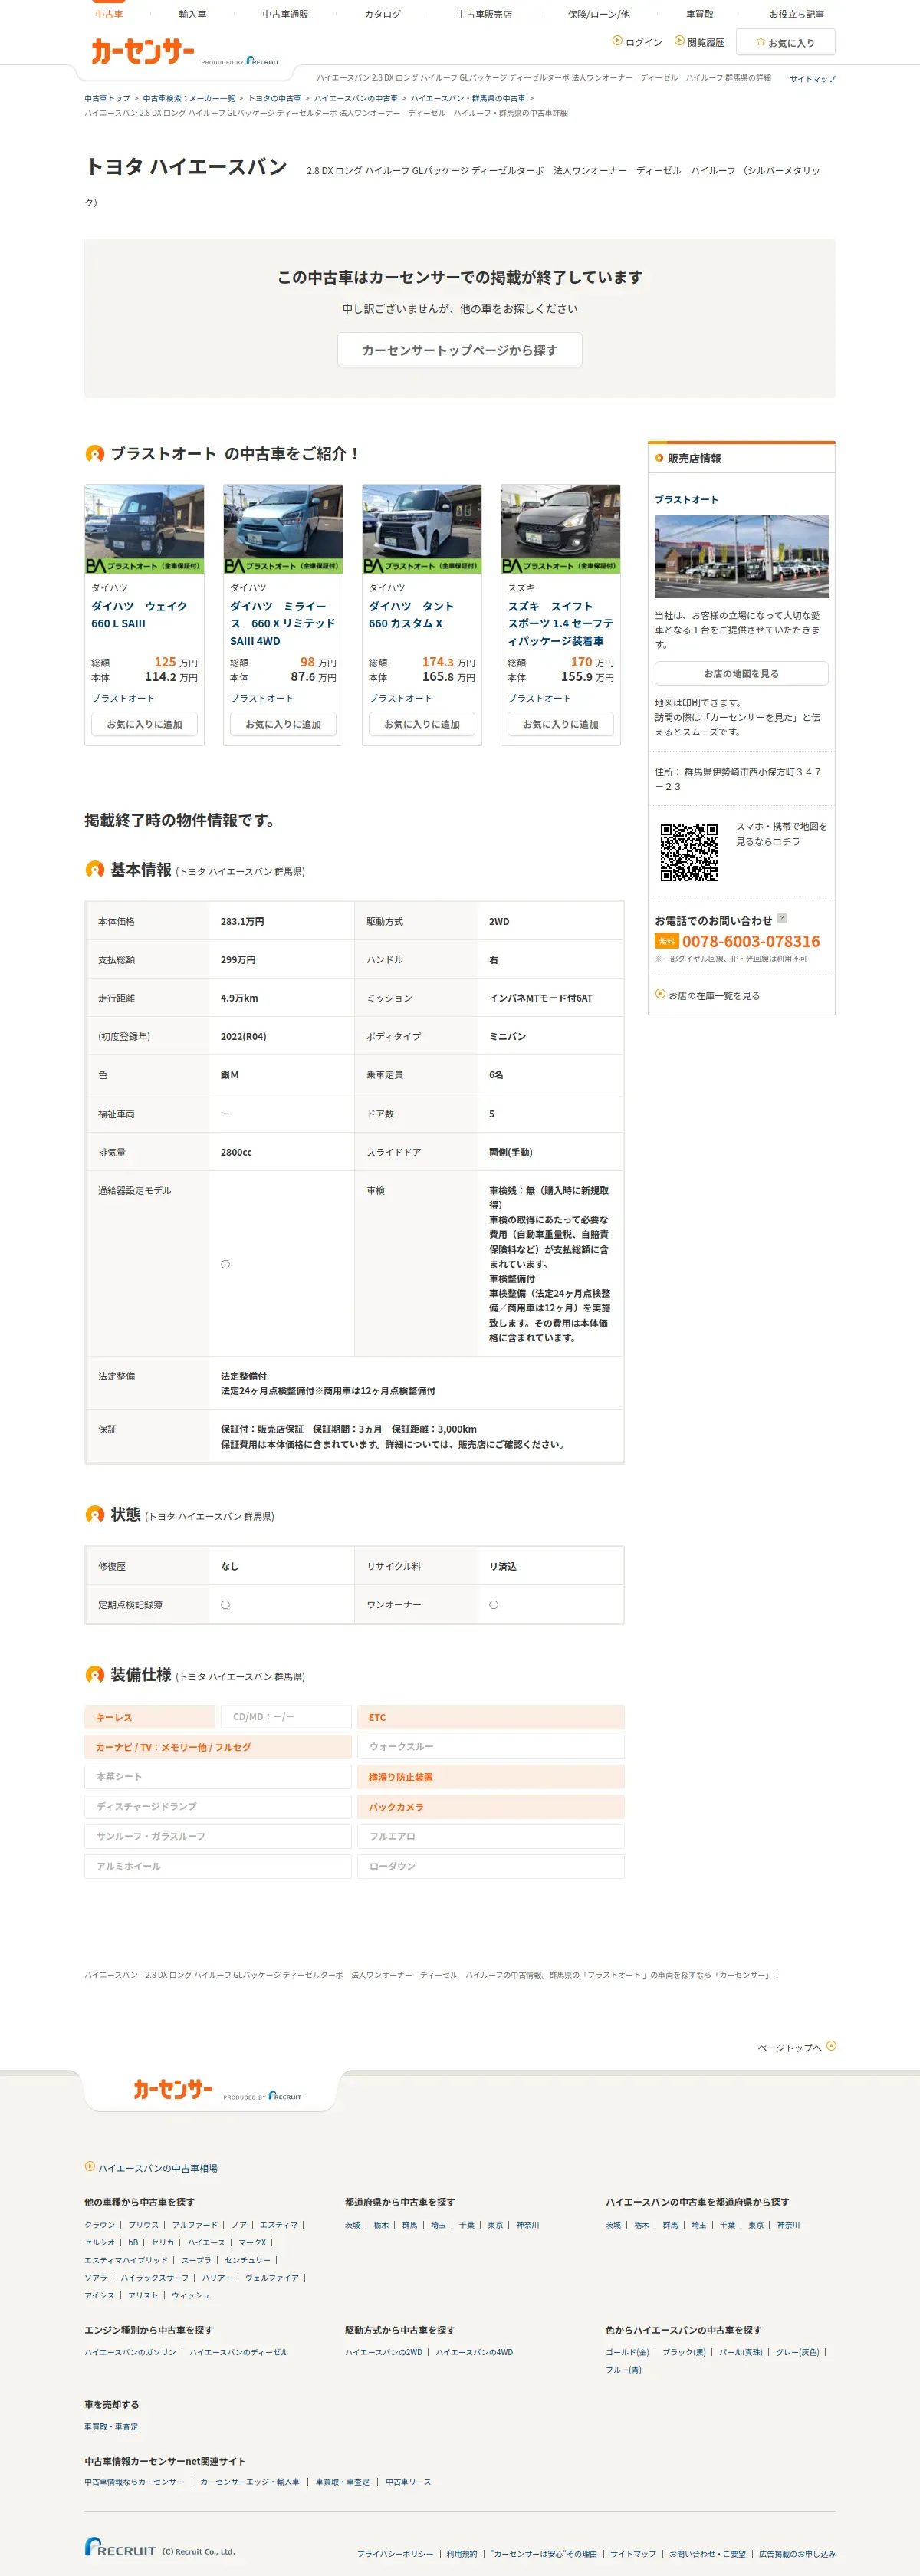Click 中古車トップ breadcrumb
This screenshot has height=2576, width=920.
pos(107,98)
